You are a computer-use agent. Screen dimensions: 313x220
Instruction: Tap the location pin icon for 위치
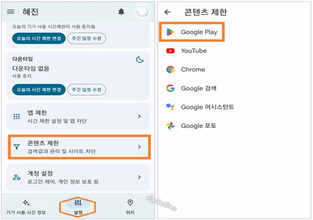click(x=130, y=202)
